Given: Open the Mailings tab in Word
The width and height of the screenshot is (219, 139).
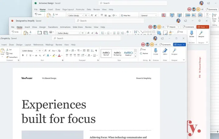Looking at the screenshot, I should click(49, 45).
